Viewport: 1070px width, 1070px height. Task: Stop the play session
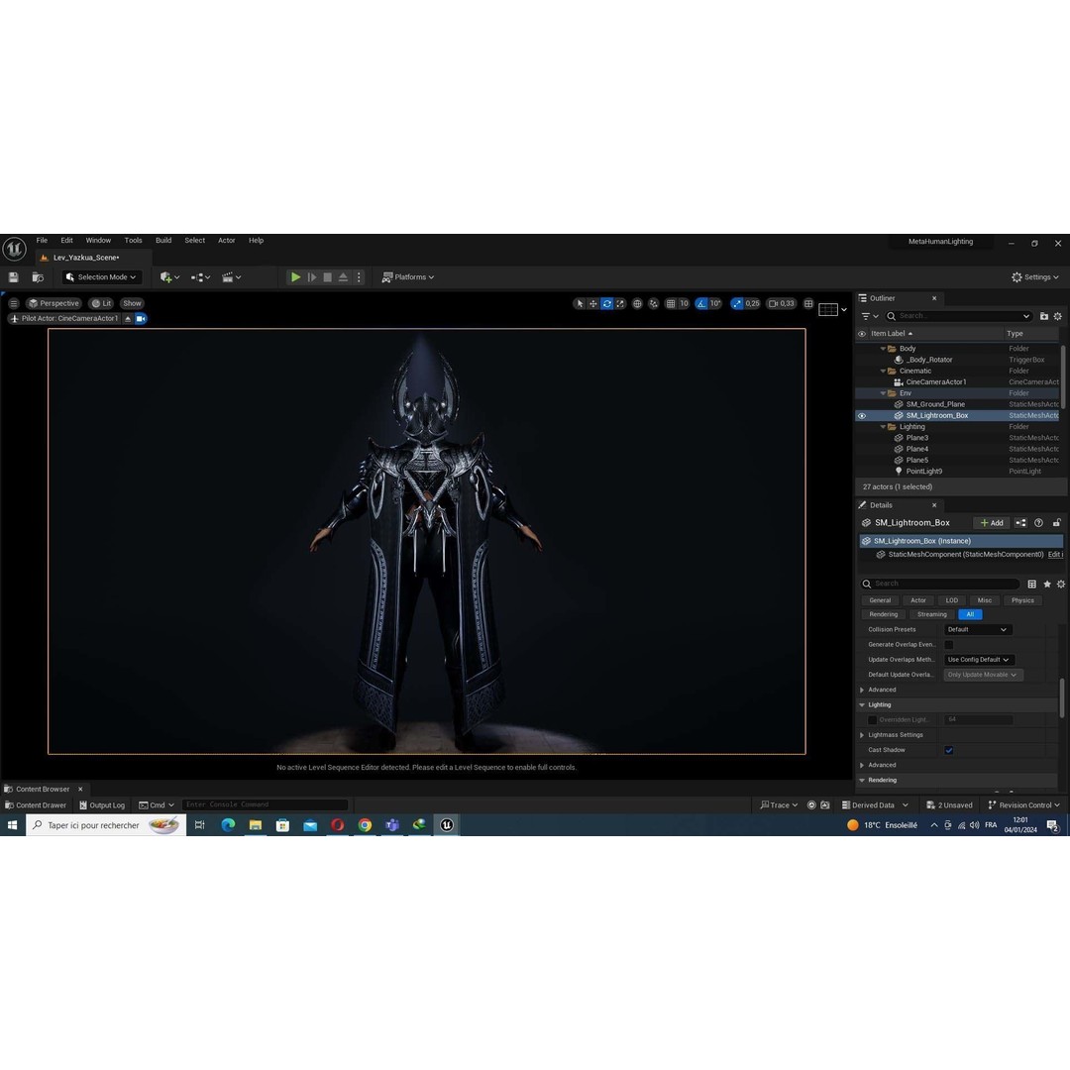[x=328, y=277]
